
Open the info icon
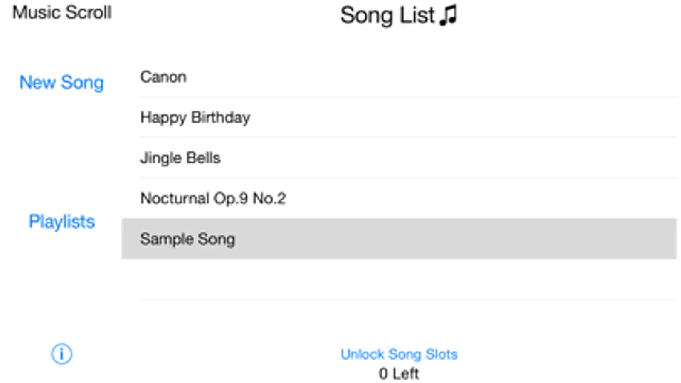(x=62, y=354)
